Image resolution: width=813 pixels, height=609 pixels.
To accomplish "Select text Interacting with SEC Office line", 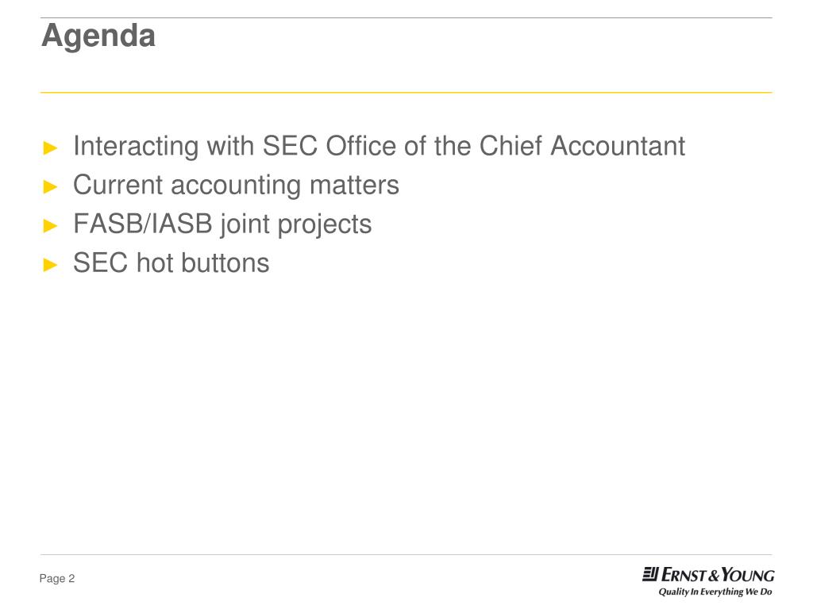I will coord(379,146).
